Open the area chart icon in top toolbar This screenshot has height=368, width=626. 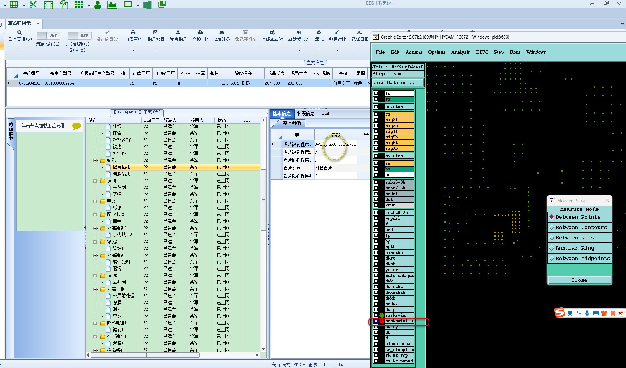(112, 5)
